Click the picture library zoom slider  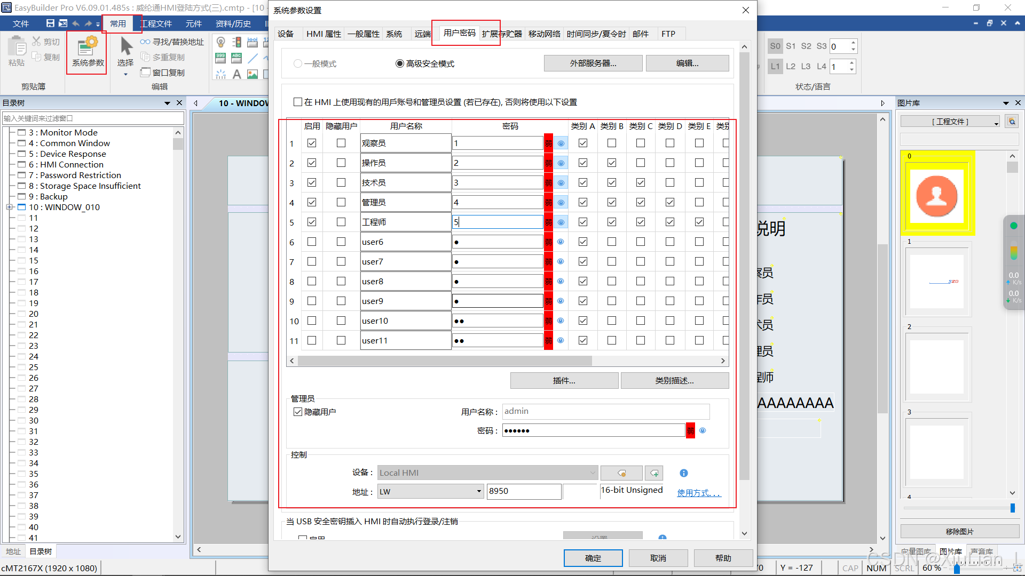click(x=1012, y=508)
